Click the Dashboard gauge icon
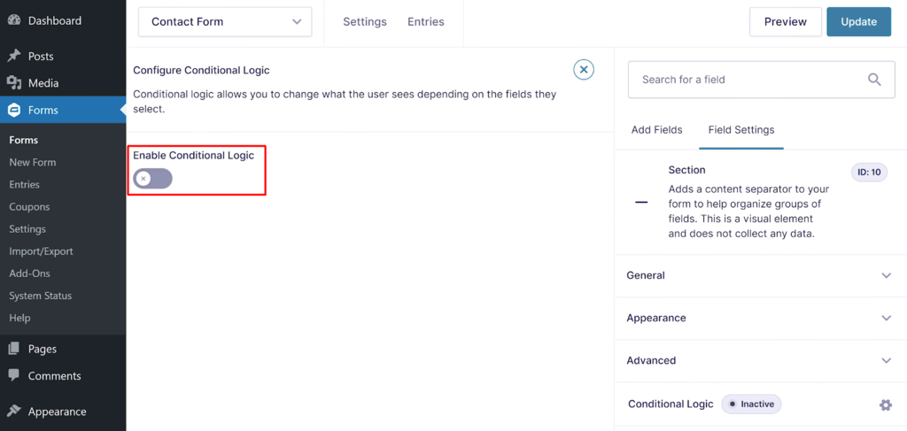The image size is (907, 431). coord(14,20)
